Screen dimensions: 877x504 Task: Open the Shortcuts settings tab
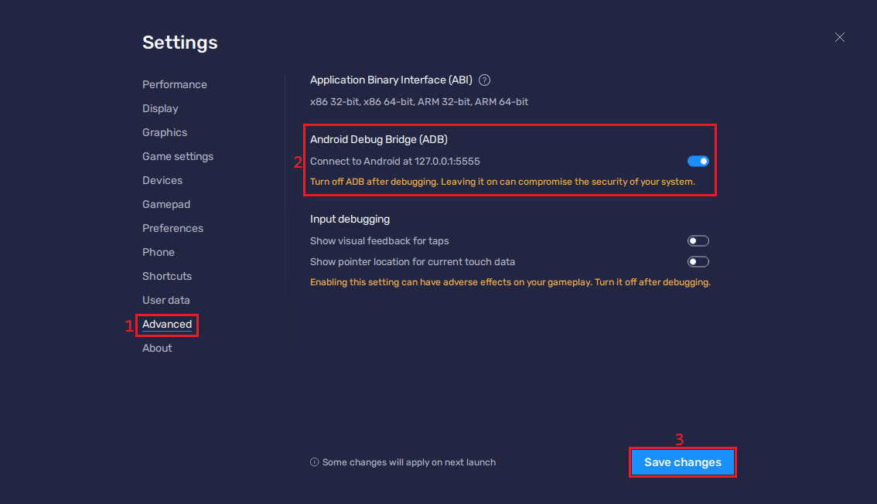coord(166,276)
